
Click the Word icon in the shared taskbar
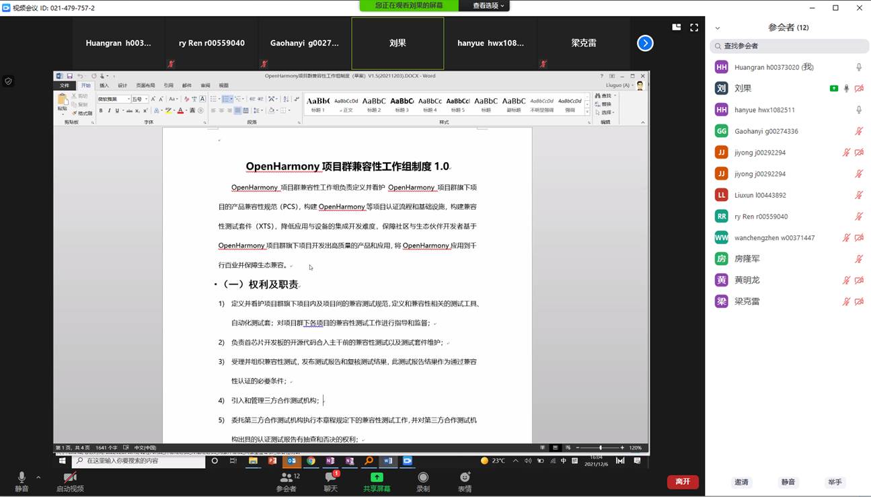(x=388, y=461)
